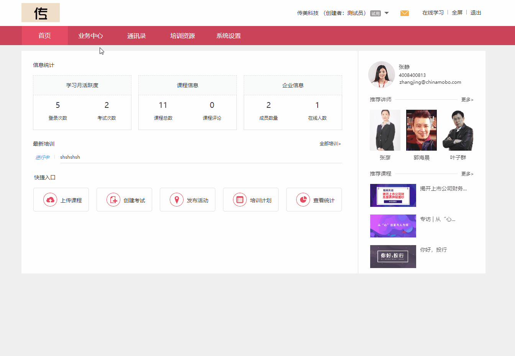
Task: Open the 你好，投行 course thumbnail
Action: 393,256
